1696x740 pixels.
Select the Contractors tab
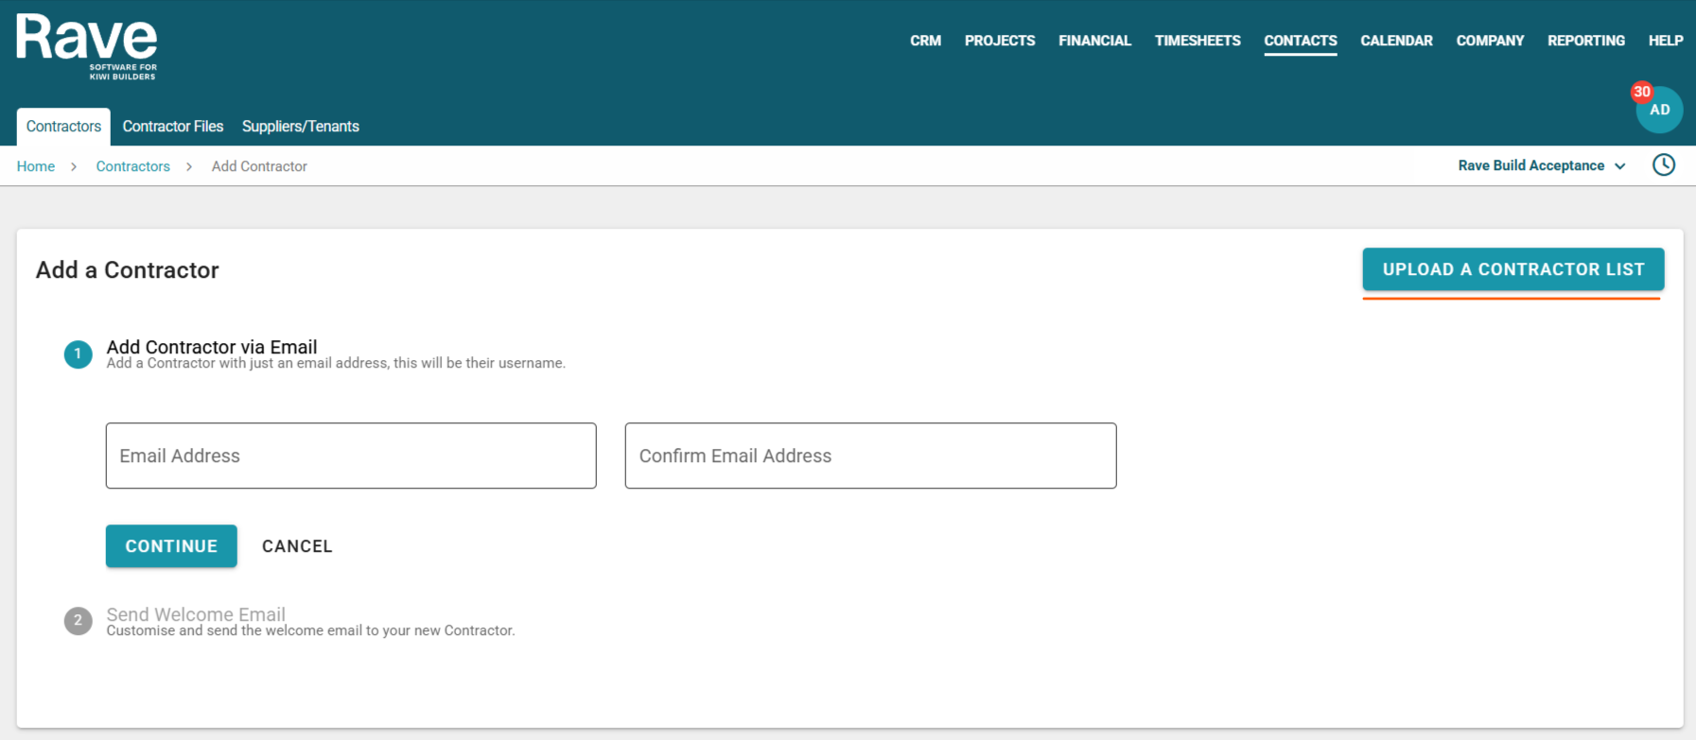pos(63,127)
